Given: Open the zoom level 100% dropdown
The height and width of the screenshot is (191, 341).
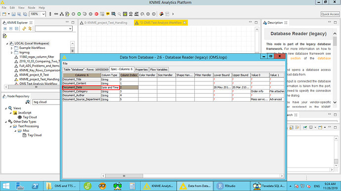Looking at the screenshot, I should click(43, 14).
